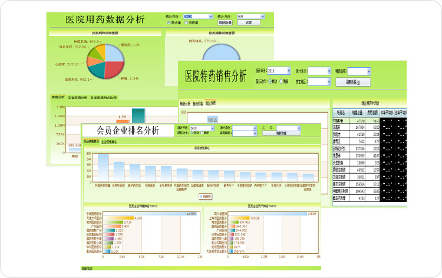The height and width of the screenshot is (278, 442).
Task: Open the 各省疾病分析 tab
Action: pyautogui.click(x=77, y=97)
